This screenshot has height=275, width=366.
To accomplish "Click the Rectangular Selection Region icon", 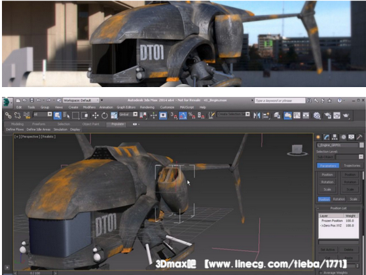I will (x=76, y=115).
